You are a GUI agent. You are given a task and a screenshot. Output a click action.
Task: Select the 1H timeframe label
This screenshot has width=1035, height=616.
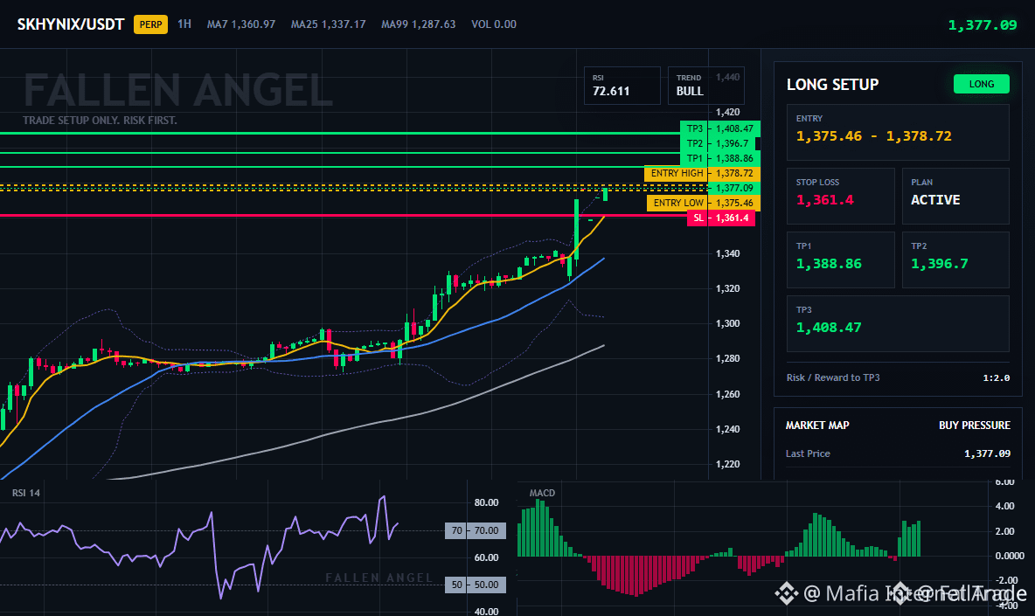point(184,24)
